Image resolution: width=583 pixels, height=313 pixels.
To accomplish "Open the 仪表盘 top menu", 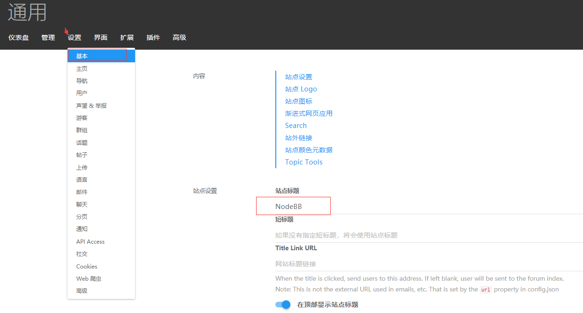I will pyautogui.click(x=18, y=37).
